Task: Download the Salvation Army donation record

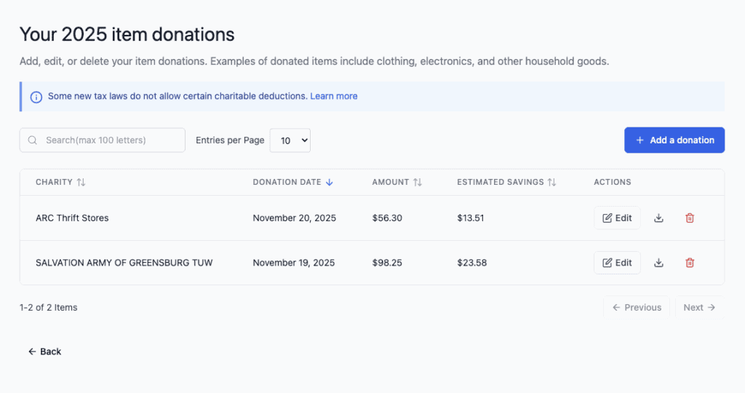Action: point(658,263)
